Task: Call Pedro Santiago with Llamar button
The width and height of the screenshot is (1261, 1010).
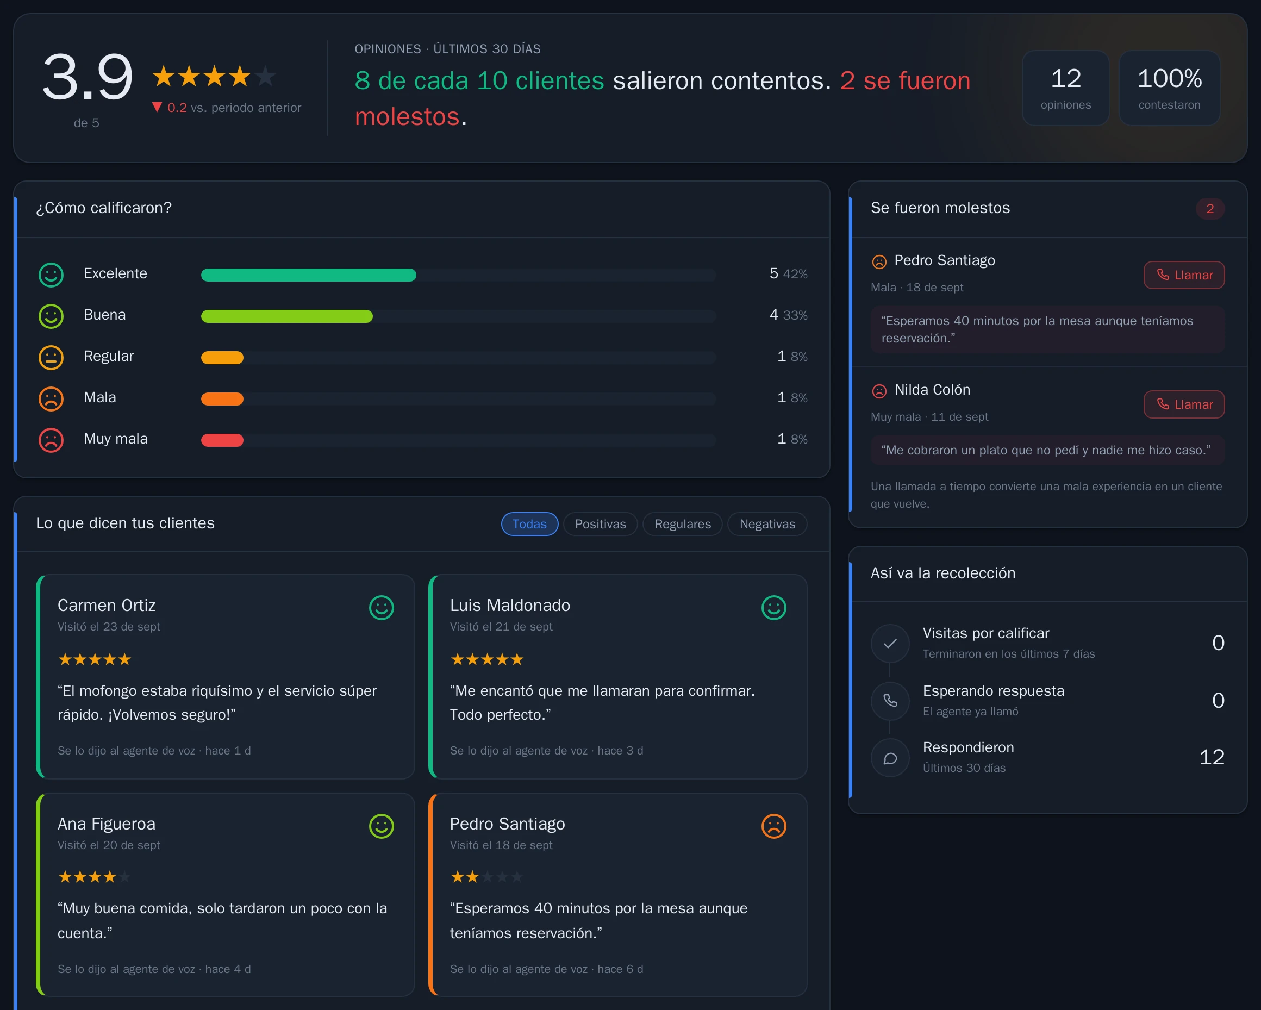Action: pyautogui.click(x=1184, y=275)
